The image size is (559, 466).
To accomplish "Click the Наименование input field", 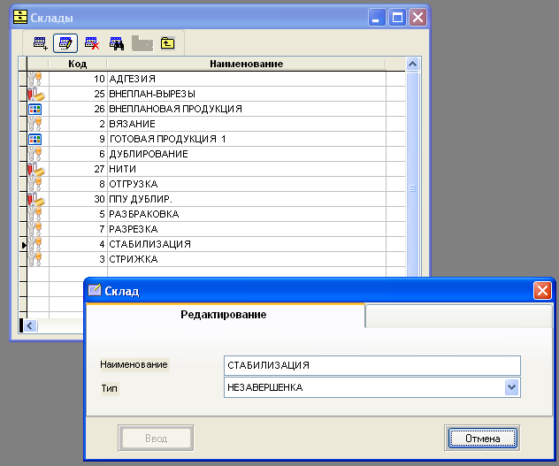I will [371, 365].
